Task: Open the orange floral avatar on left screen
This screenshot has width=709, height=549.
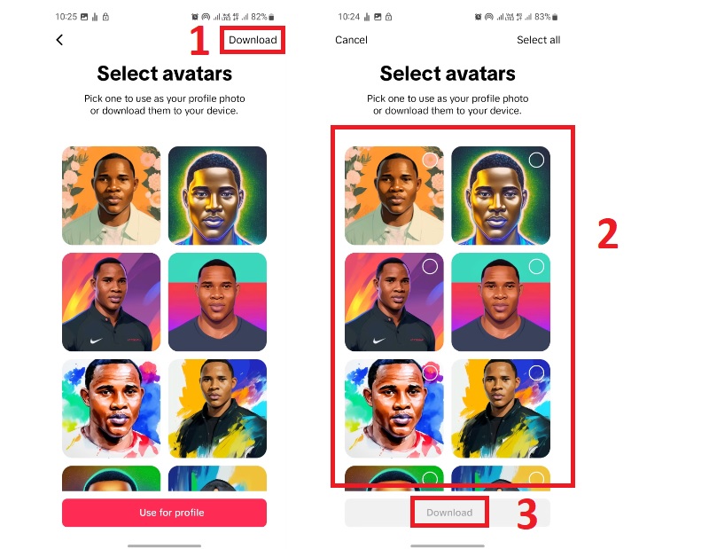Action: click(112, 195)
